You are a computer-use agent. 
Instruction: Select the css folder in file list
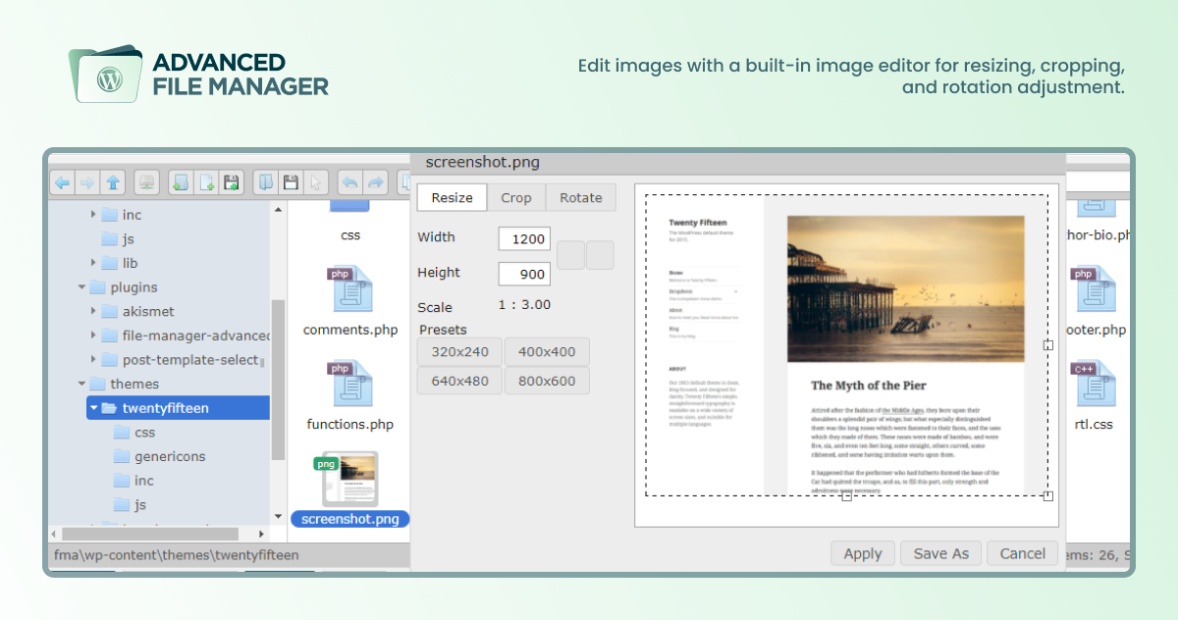[350, 204]
